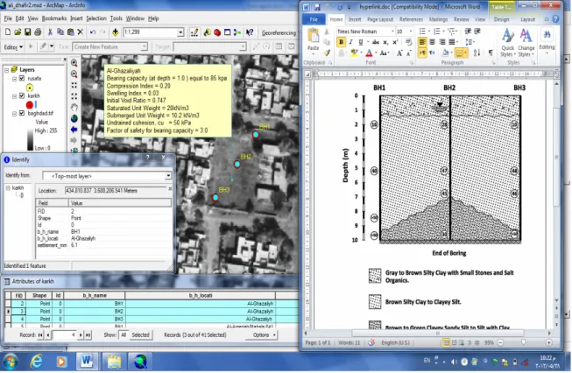The image size is (572, 373).
Task: Click the Open folder icon in ArcMap toolbar
Action: 18,32
